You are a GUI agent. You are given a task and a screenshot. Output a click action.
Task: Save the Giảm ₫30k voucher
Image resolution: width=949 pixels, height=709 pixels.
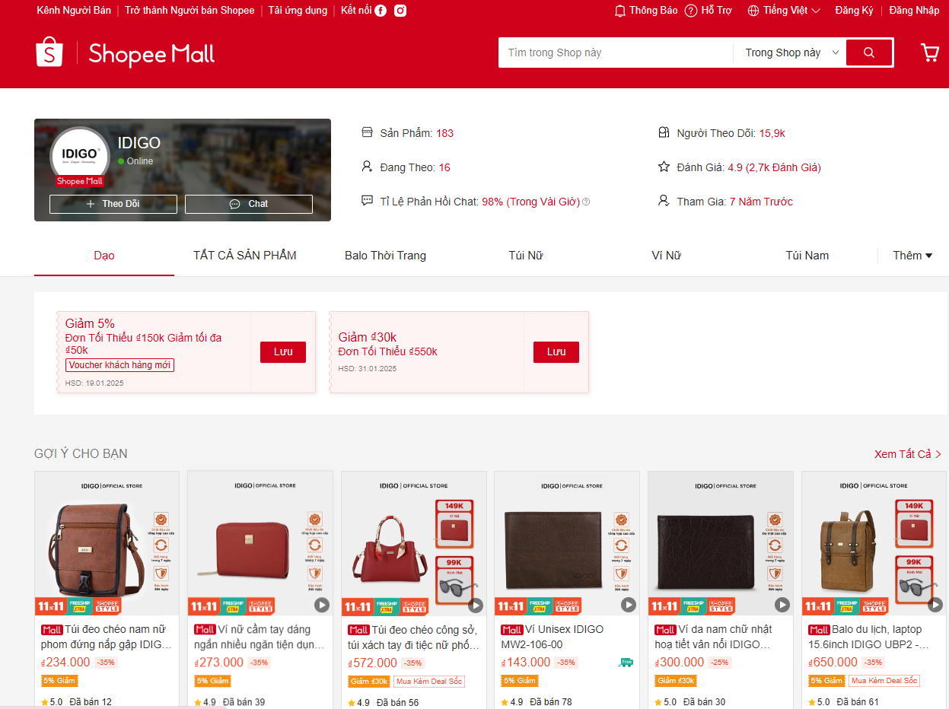[556, 352]
